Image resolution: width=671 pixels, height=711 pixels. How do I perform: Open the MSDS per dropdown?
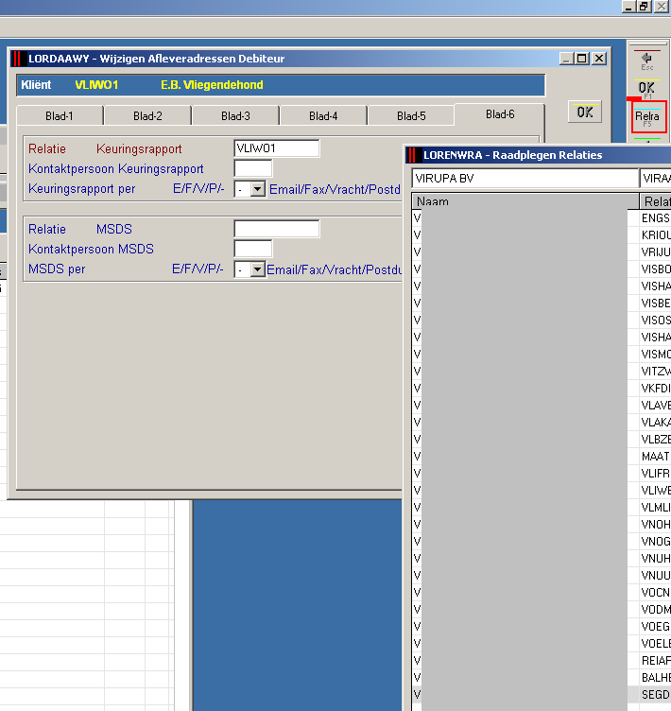coord(257,269)
